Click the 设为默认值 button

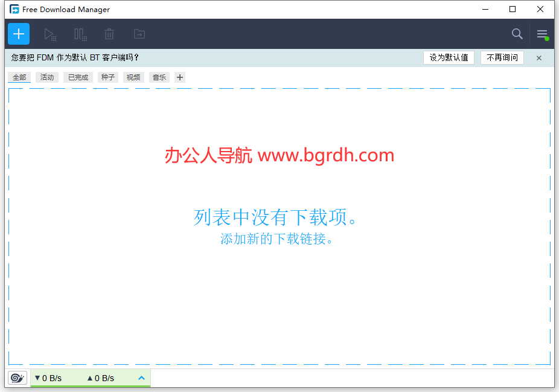click(449, 58)
